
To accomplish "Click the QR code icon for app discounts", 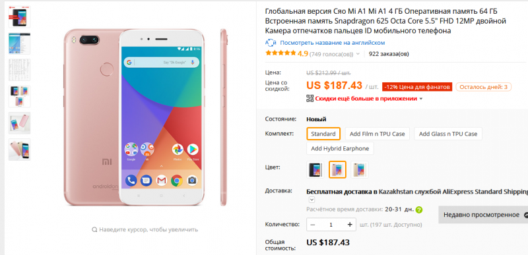I will click(310, 98).
